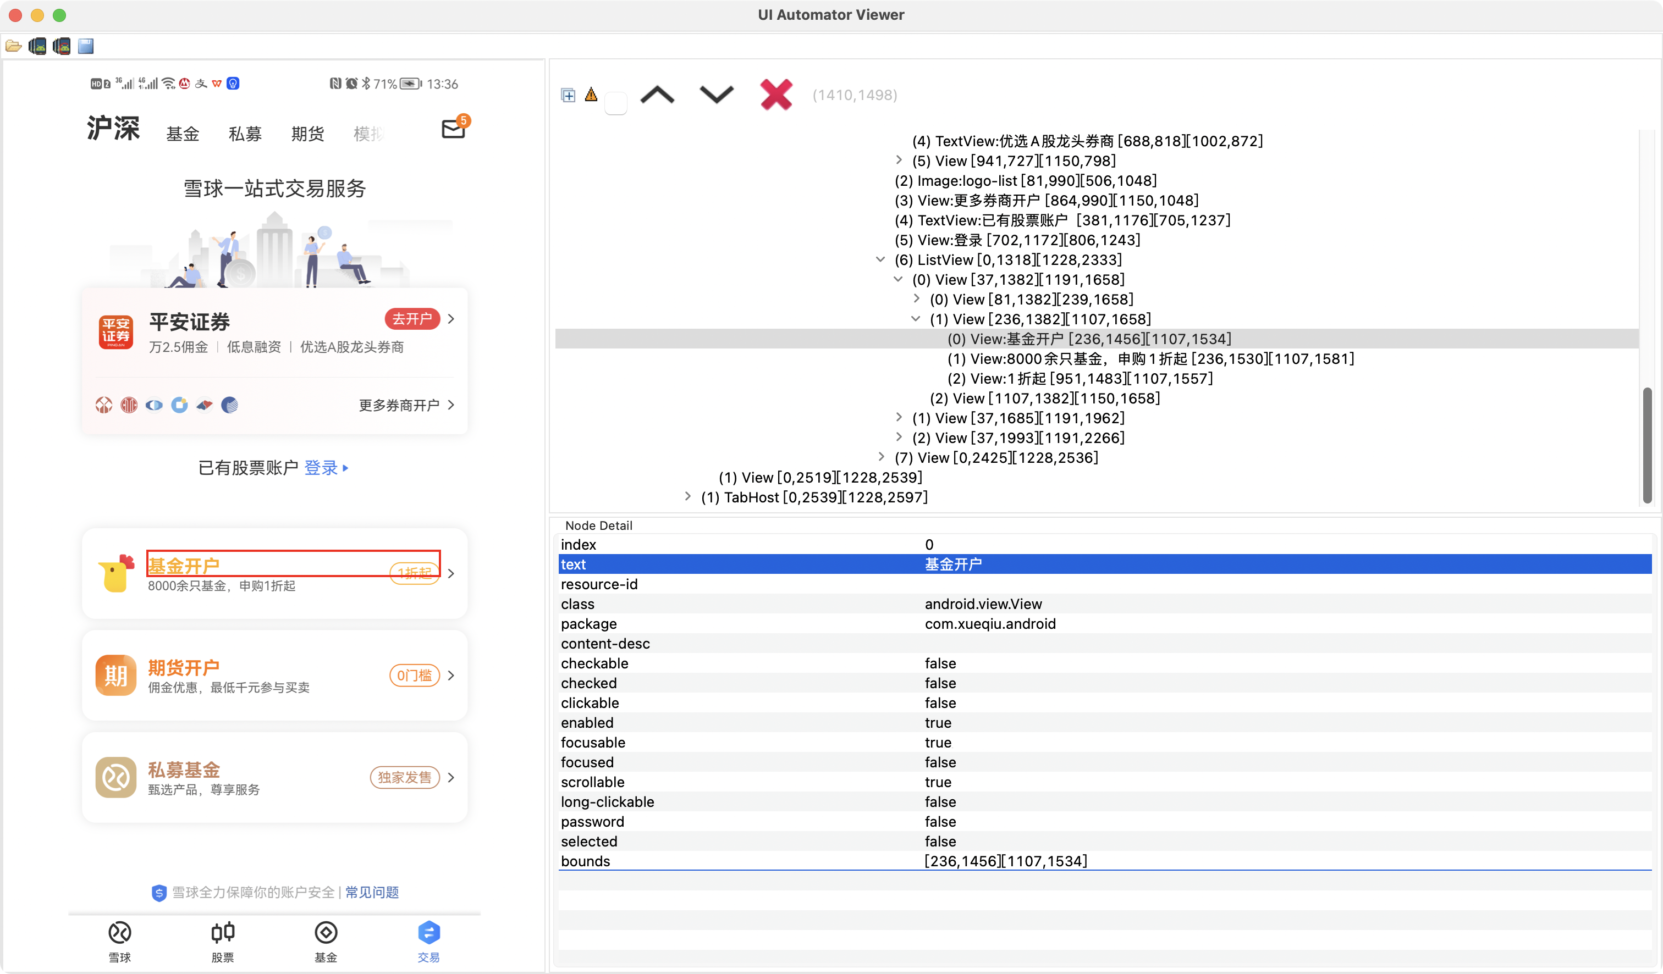Toggle the yellow warning NAF nodes icon
1663x974 pixels.
coord(591,95)
